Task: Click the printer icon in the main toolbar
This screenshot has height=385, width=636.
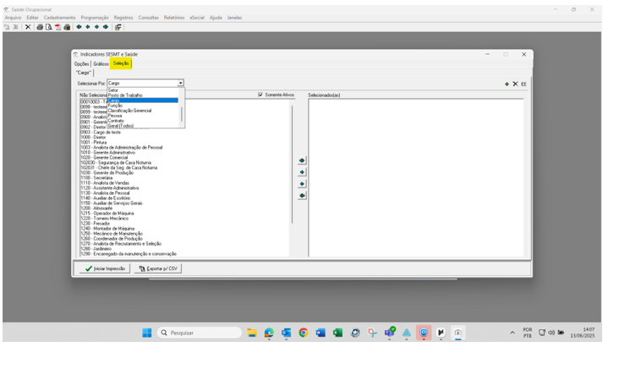Action: 40,27
